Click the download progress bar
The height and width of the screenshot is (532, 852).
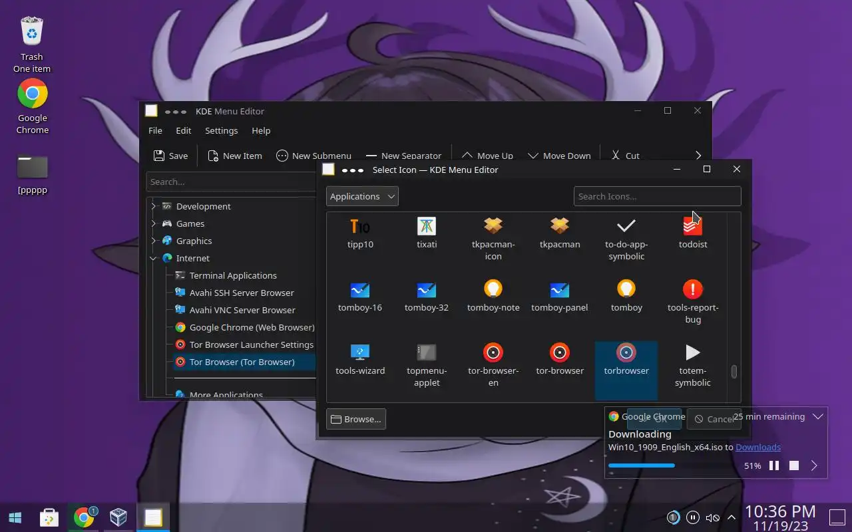click(x=671, y=465)
